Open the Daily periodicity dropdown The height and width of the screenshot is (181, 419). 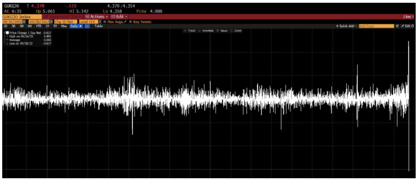pos(76,26)
